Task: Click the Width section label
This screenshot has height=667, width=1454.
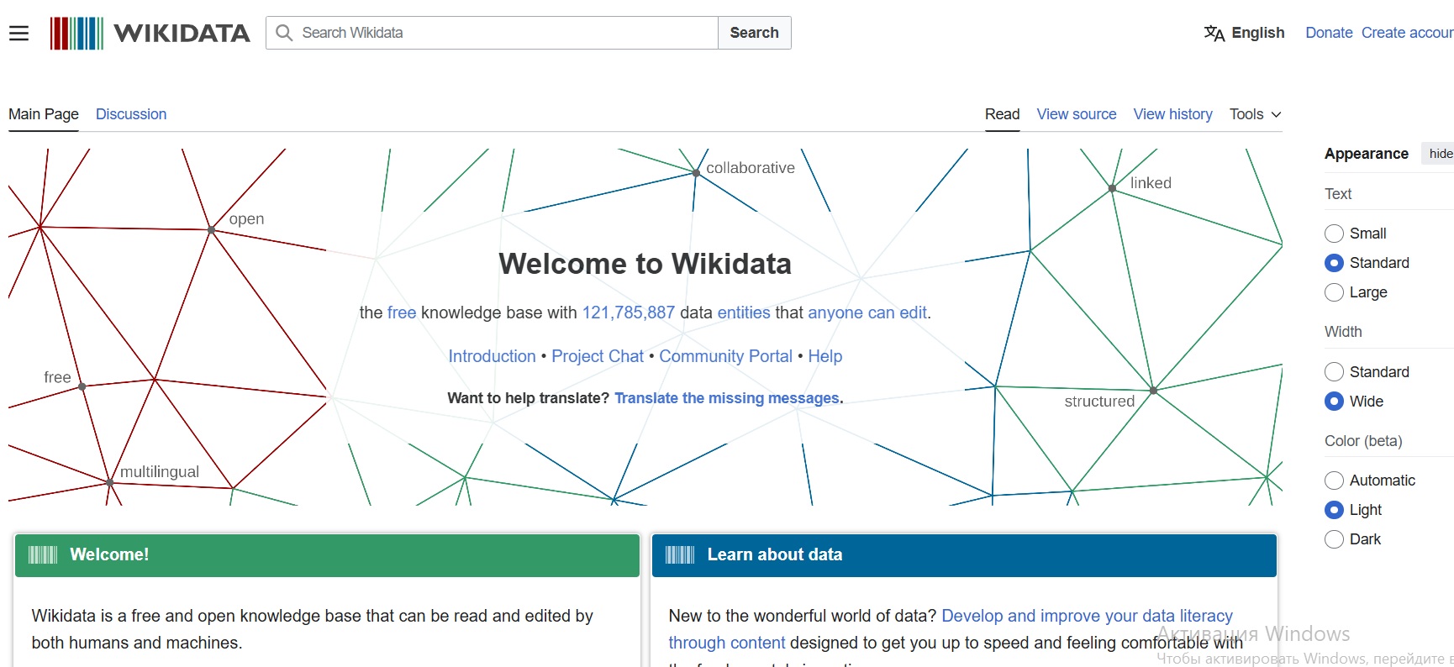Action: pyautogui.click(x=1343, y=332)
